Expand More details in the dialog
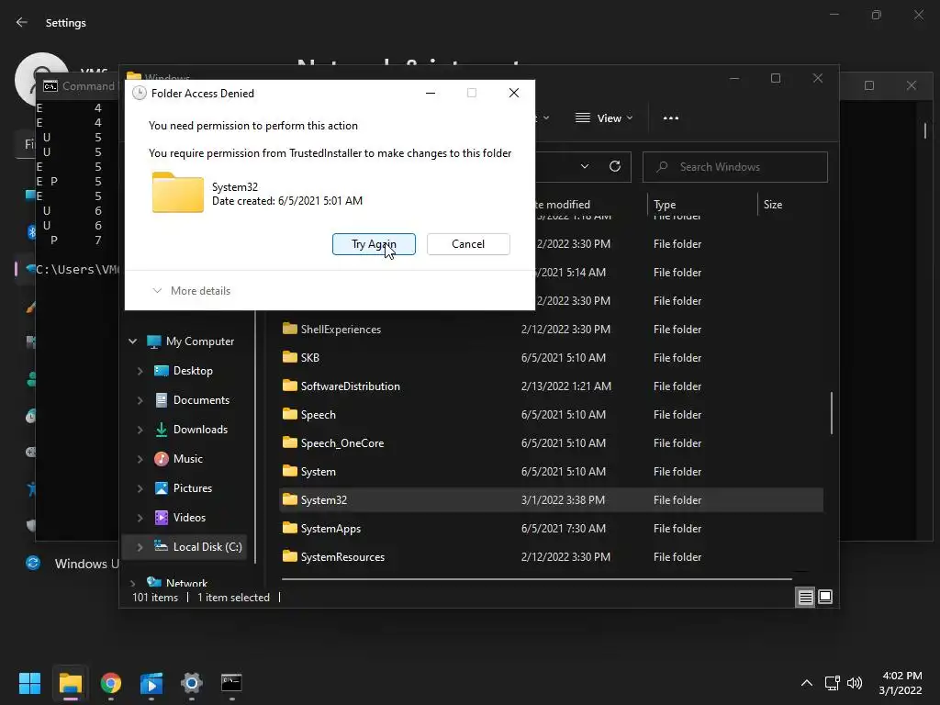The height and width of the screenshot is (705, 940). click(x=192, y=291)
